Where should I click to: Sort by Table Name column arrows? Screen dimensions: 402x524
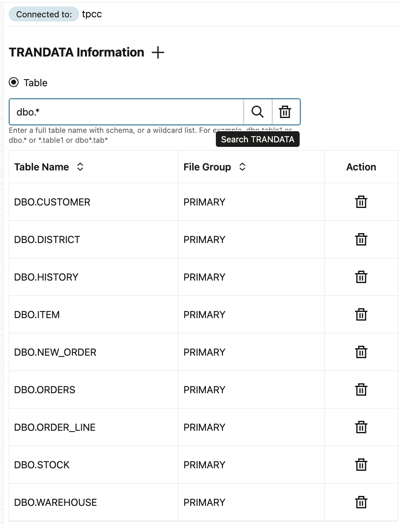point(80,167)
